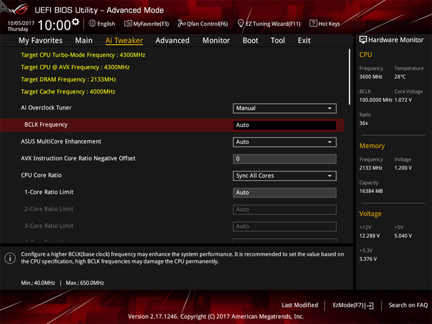
Task: Click the 10:00 clock display
Action: click(54, 25)
